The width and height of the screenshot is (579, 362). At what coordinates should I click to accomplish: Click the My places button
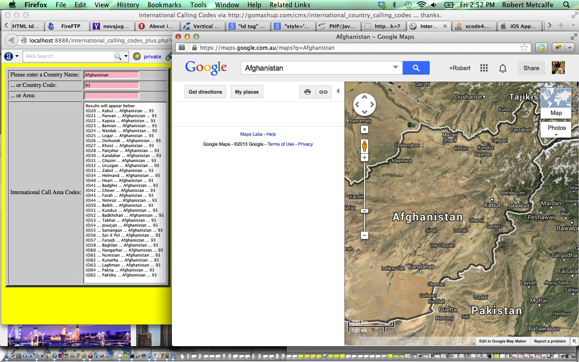247,92
